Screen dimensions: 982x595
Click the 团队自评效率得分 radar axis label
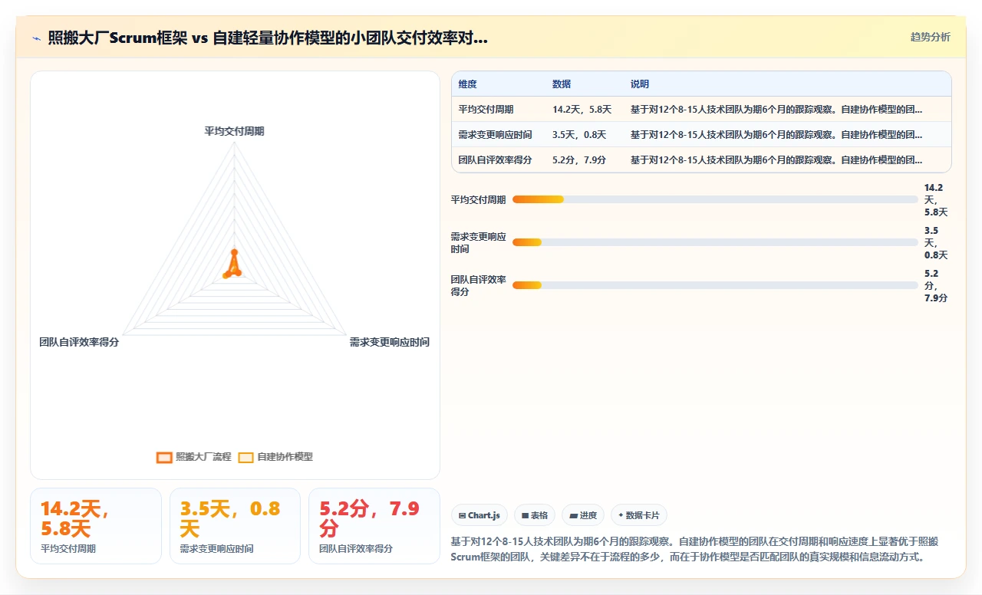point(79,342)
